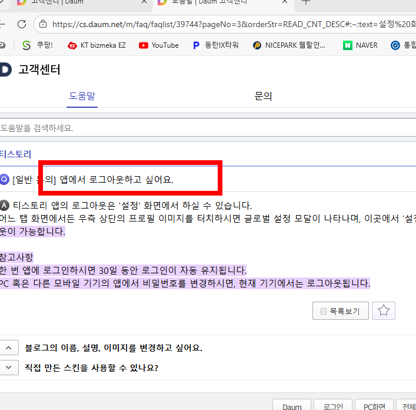Click the 고객센터 heading link
This screenshot has height=410, width=416.
pos(39,70)
